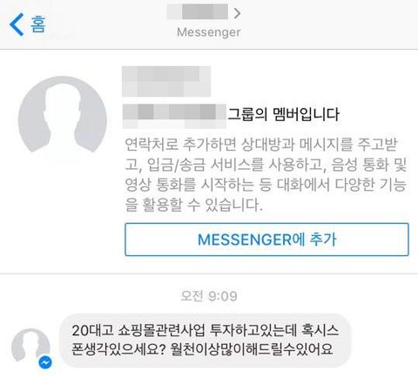418x378 pixels.
Task: Click the Messenger subtitle under contact name
Action: 209,32
